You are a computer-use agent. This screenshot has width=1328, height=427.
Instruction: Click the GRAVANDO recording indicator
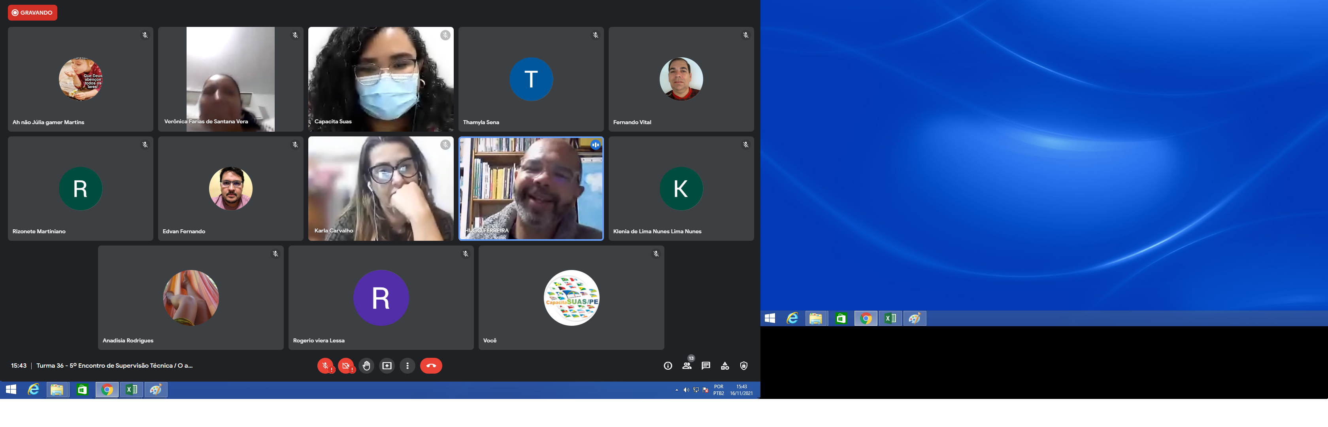pos(32,12)
